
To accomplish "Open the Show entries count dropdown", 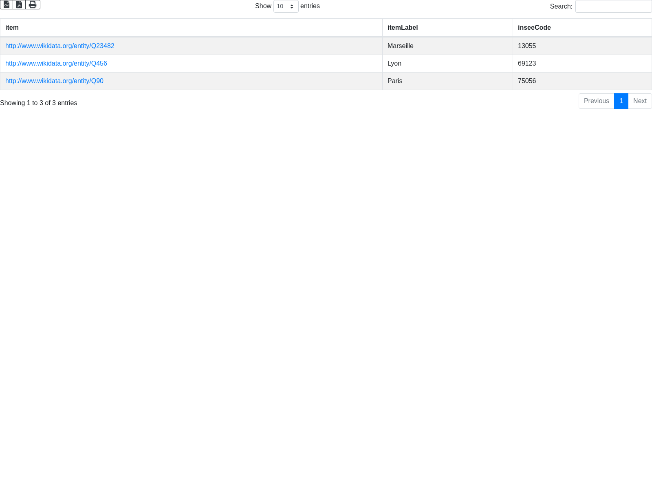I will [x=286, y=7].
